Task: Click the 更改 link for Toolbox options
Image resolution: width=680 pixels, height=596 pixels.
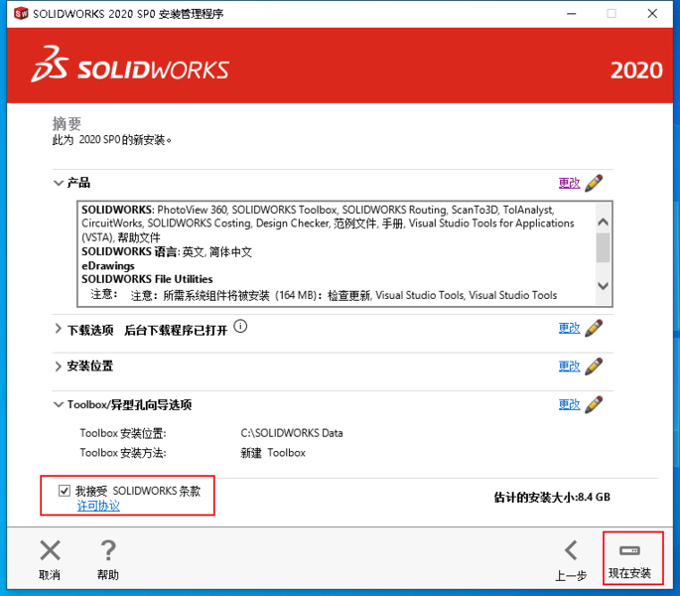Action: pyautogui.click(x=570, y=404)
